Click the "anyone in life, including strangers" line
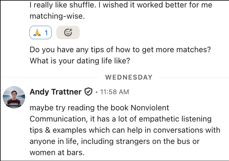Viewport: 229px width, 161px height. [x=115, y=141]
